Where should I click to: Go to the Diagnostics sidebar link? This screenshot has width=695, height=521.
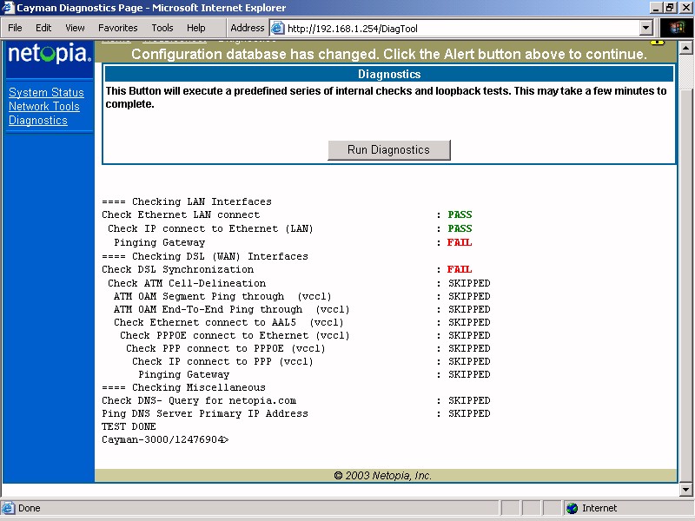tap(38, 120)
